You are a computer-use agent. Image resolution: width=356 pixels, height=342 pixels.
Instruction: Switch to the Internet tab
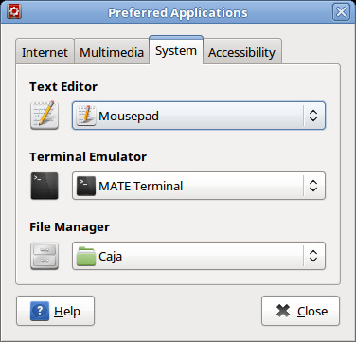pyautogui.click(x=44, y=51)
